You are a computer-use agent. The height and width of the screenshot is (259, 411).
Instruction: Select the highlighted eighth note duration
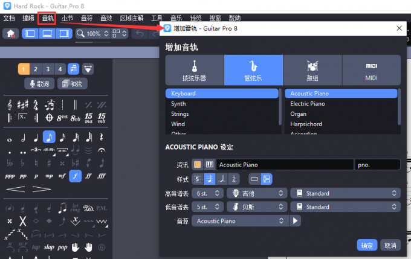49,137
